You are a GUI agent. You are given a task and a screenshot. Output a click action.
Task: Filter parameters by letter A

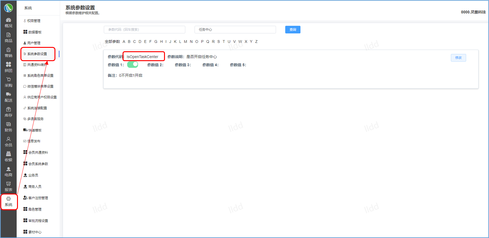pyautogui.click(x=124, y=42)
